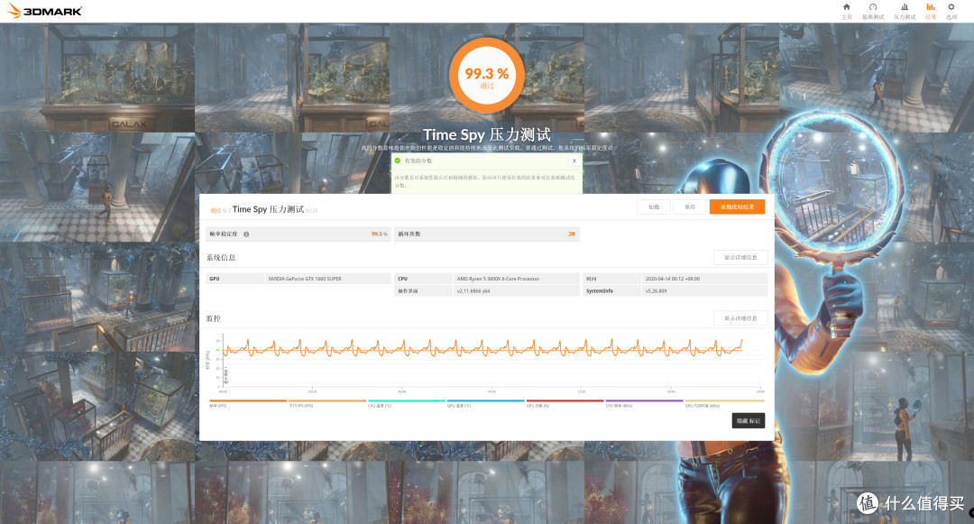Toggle the GPU 内存时钟 yellow legend
Screen dimensions: 974x524
coord(724,403)
